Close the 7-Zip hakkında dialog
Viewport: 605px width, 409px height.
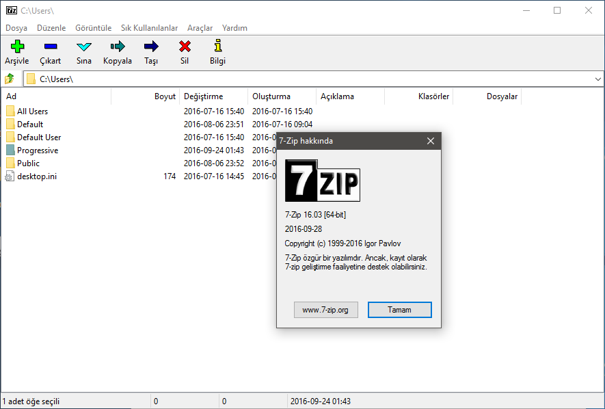point(431,141)
